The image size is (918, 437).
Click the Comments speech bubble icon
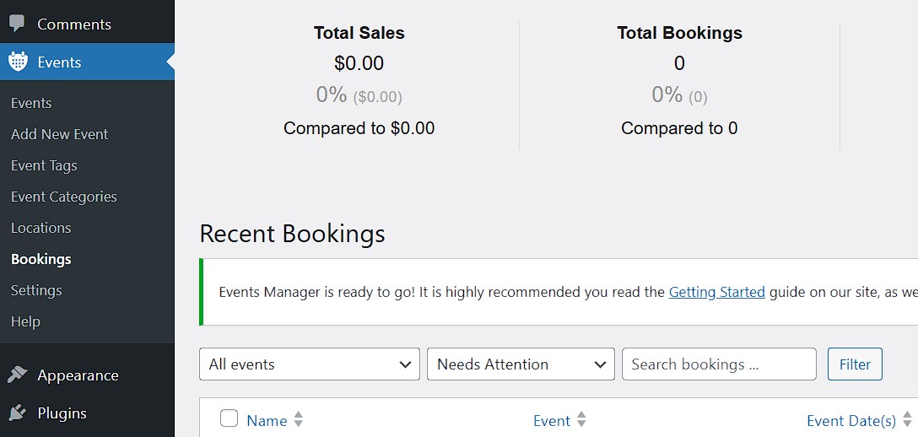pyautogui.click(x=18, y=24)
